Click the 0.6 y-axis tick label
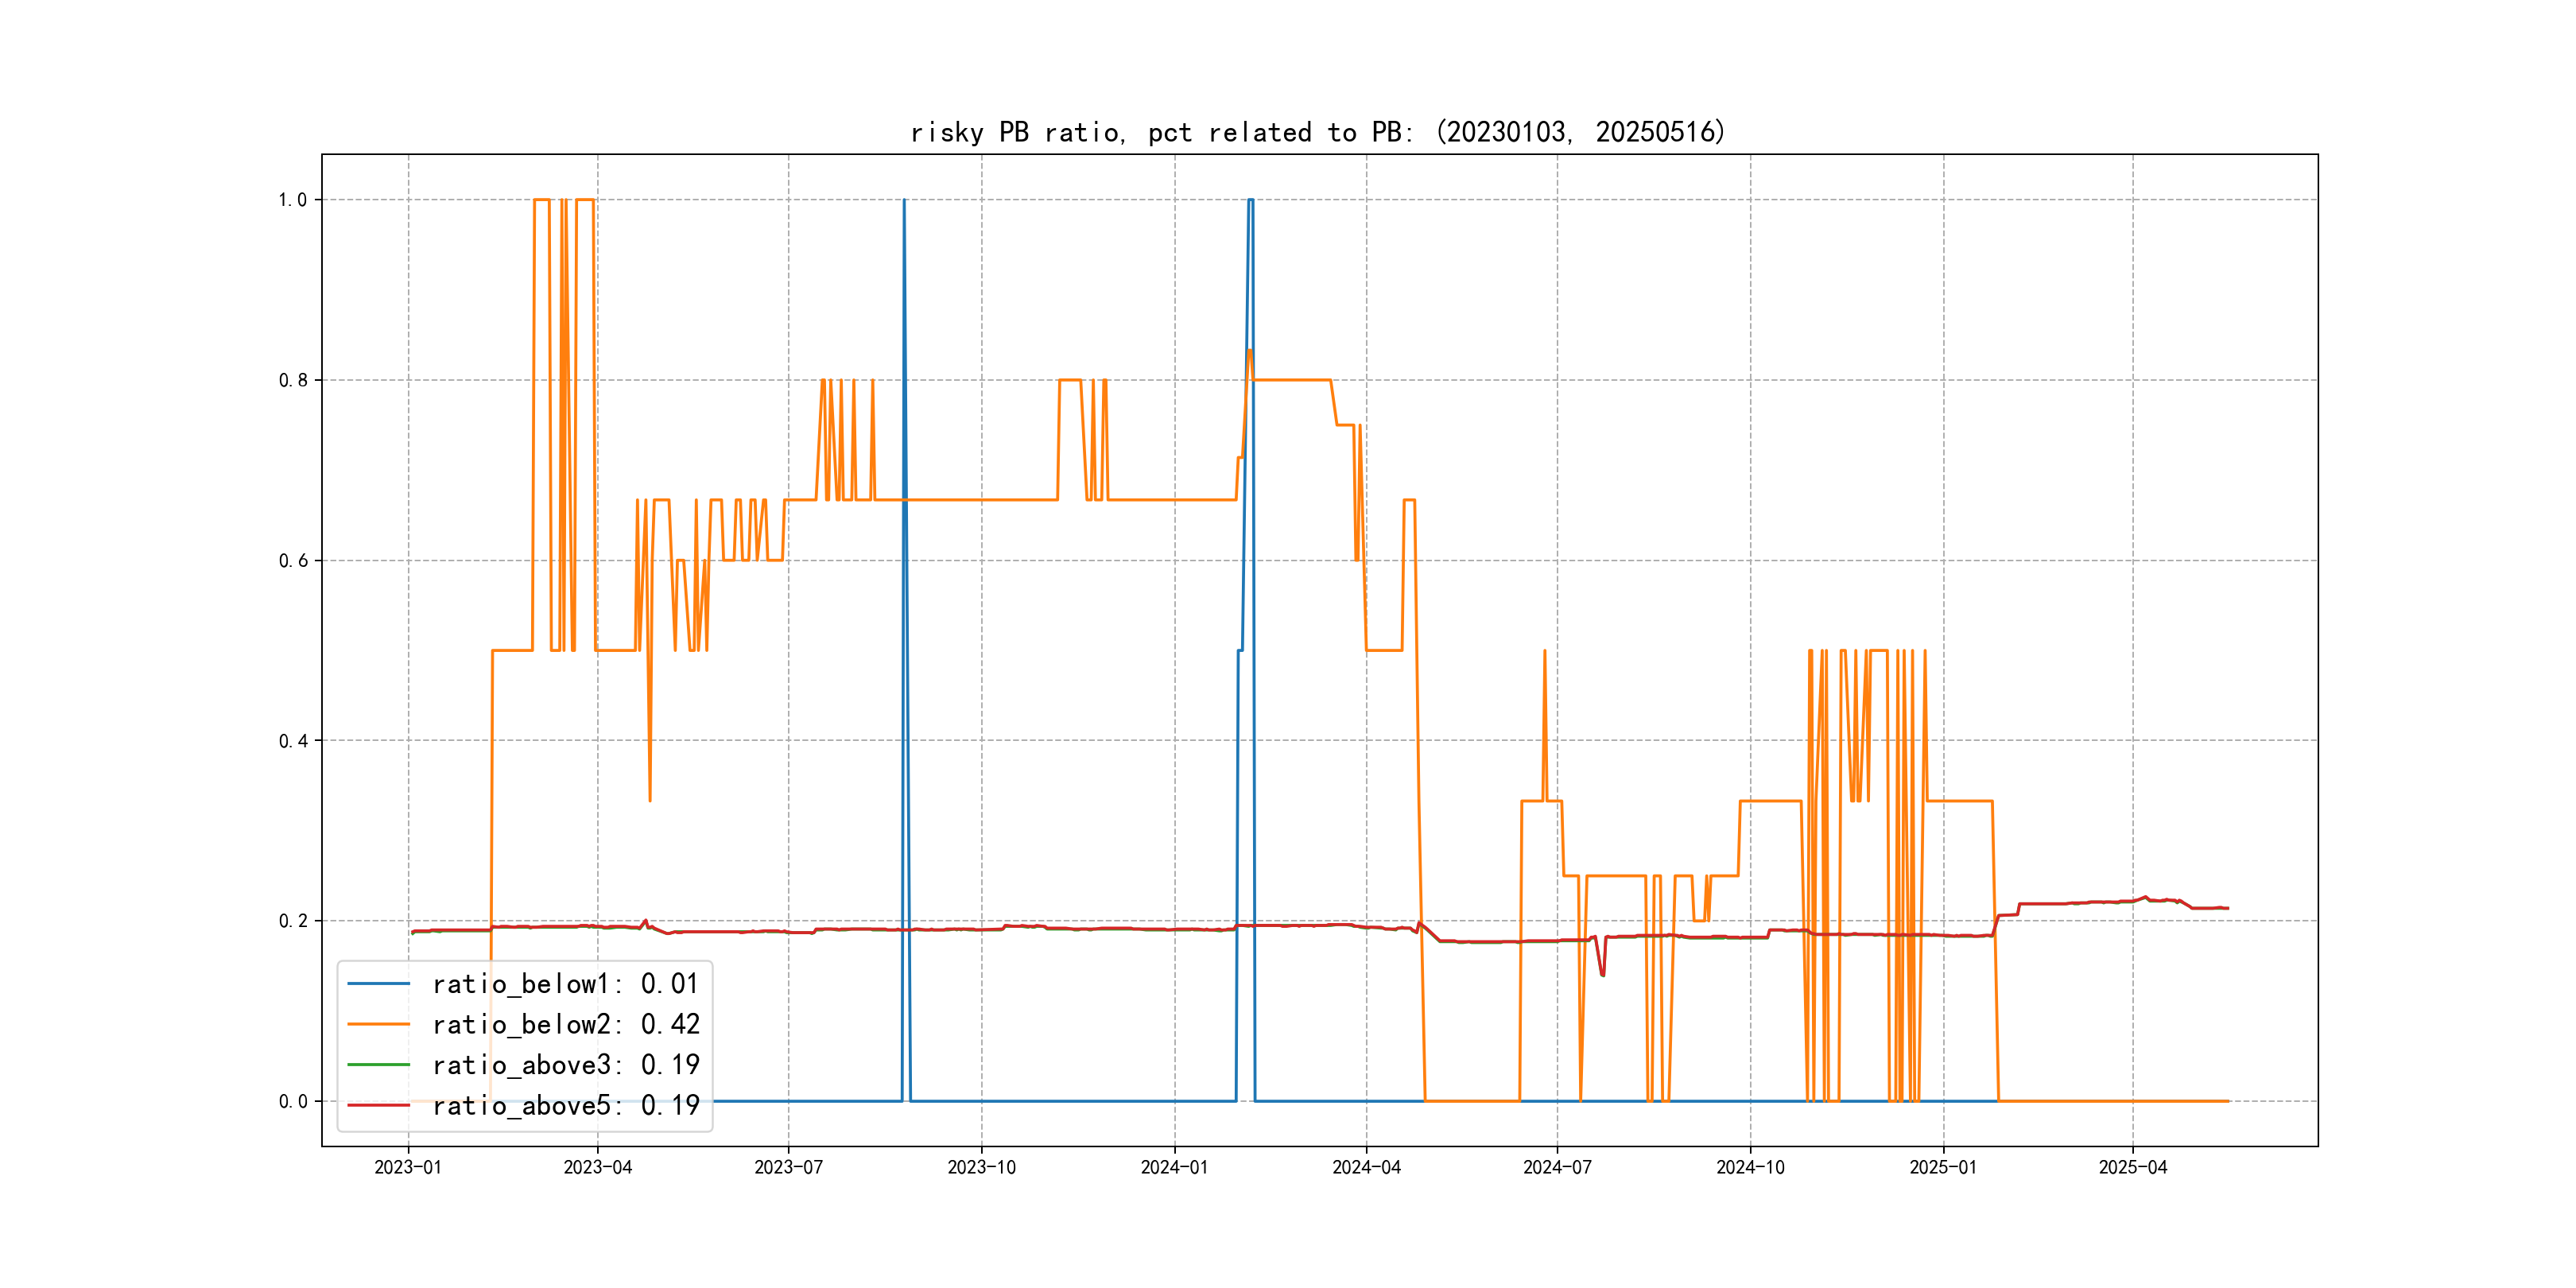The height and width of the screenshot is (1288, 2576). 293,561
